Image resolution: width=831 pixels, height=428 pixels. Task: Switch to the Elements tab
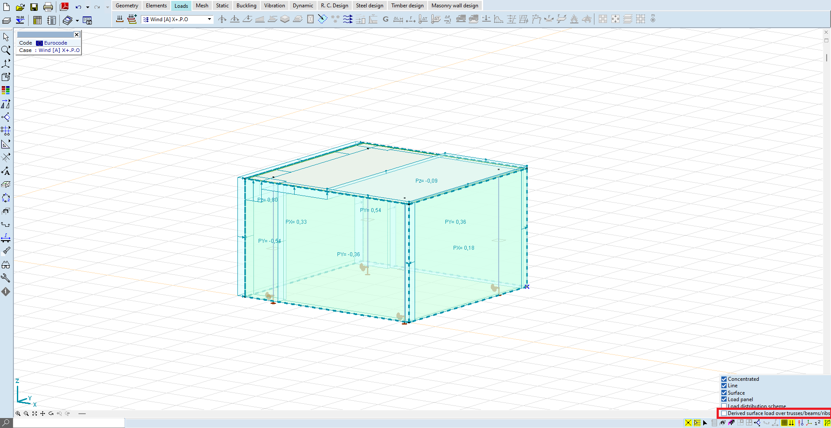tap(156, 6)
